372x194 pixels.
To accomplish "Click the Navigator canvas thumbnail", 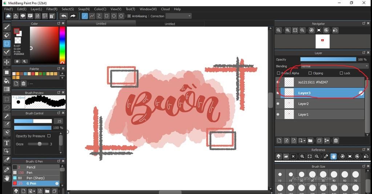I will coord(323,41).
